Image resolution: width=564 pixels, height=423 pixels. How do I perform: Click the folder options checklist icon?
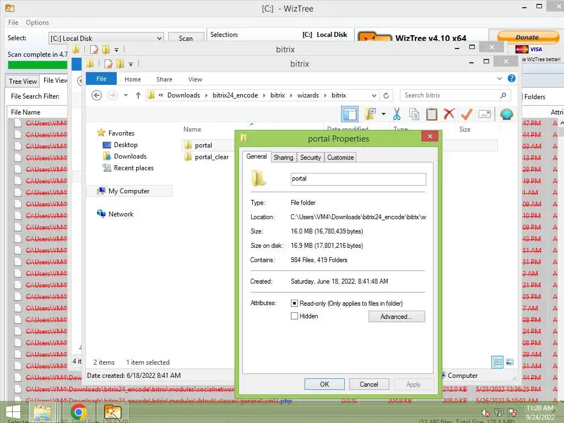370,114
